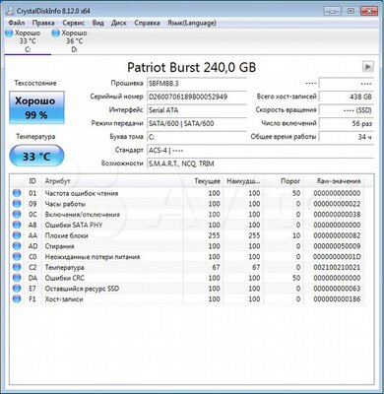Click raw value 0000000001B6
Viewport: 384px width, 394px height.
(x=337, y=299)
